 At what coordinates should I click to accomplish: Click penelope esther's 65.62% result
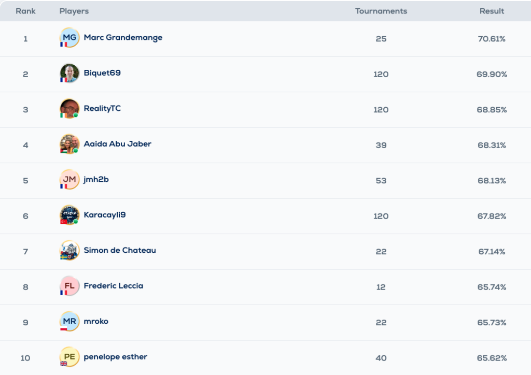pyautogui.click(x=492, y=358)
